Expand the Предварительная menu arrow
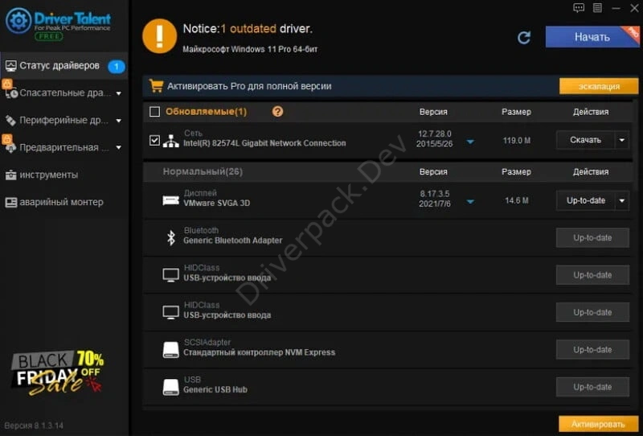643x436 pixels. tap(118, 147)
